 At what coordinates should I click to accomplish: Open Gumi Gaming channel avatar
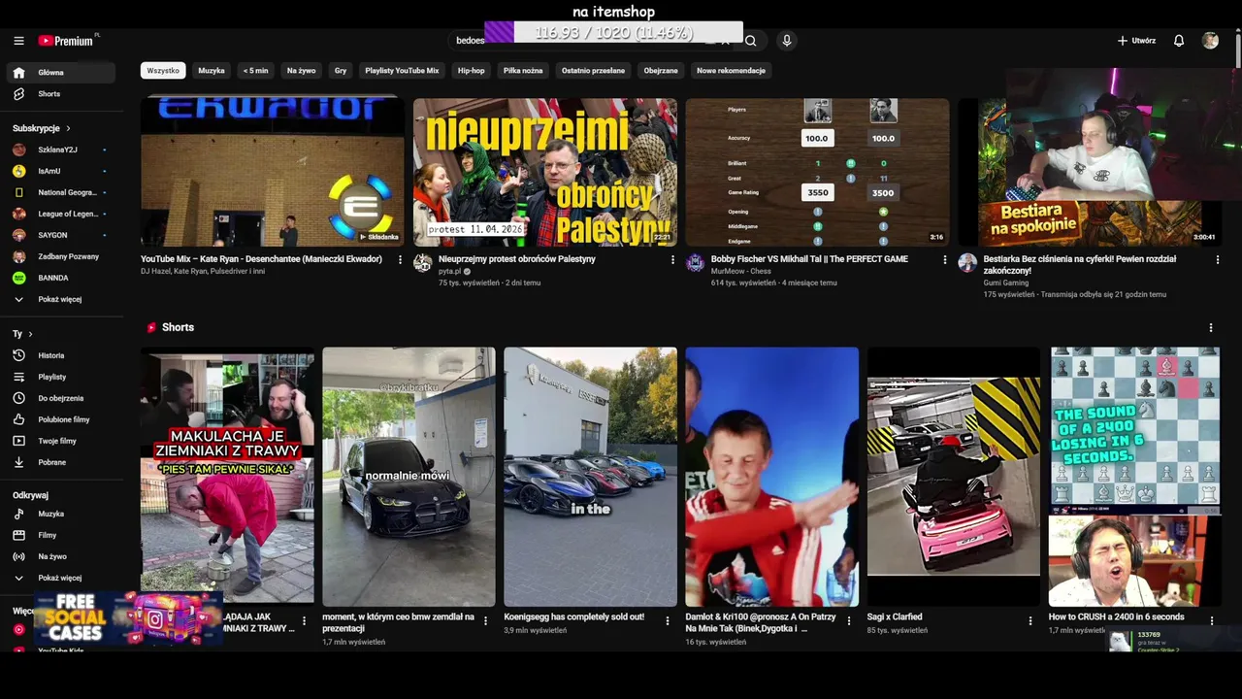(x=967, y=263)
